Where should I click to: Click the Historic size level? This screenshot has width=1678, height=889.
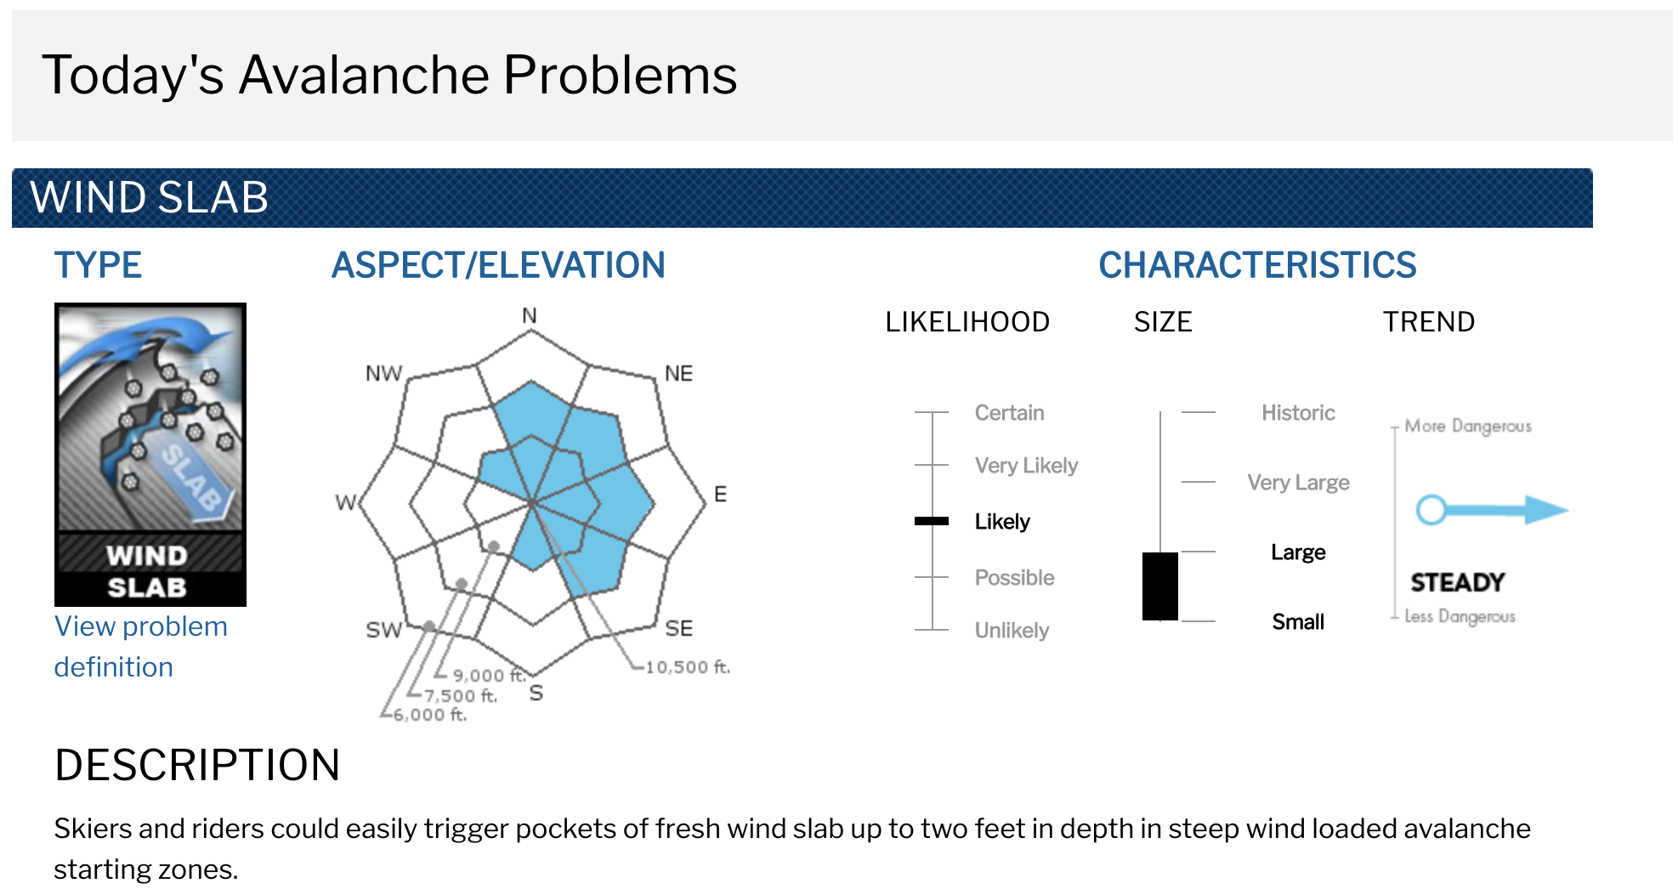(x=1298, y=413)
